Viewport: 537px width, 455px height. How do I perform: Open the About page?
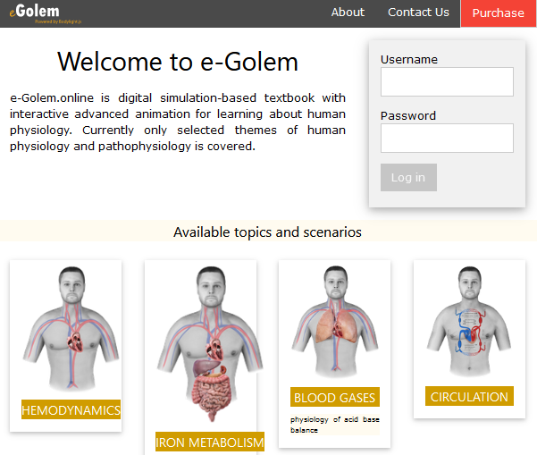pos(348,13)
